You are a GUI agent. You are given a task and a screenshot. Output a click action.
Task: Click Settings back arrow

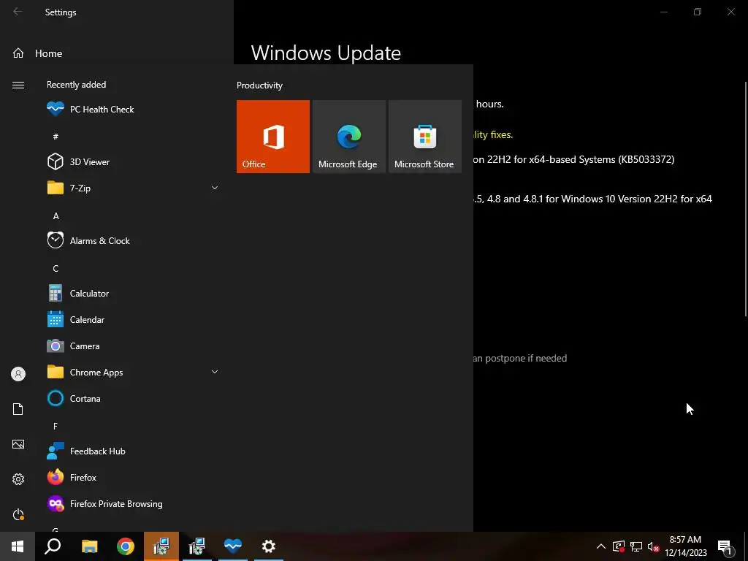click(18, 12)
